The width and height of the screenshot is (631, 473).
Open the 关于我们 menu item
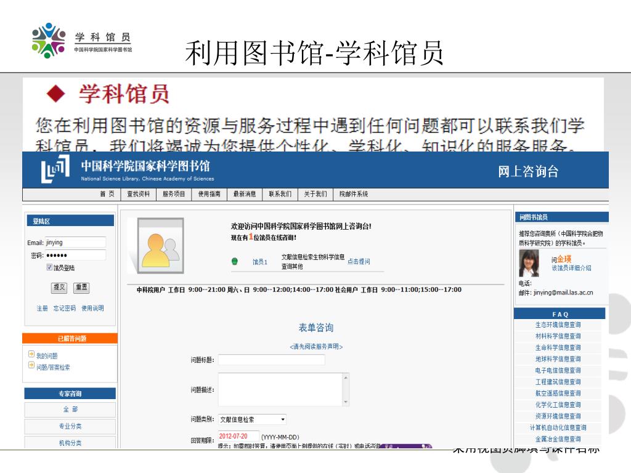315,194
